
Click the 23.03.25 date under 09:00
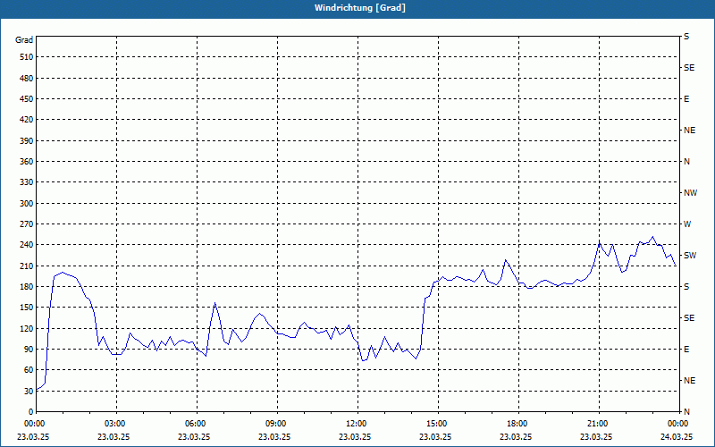pos(274,436)
